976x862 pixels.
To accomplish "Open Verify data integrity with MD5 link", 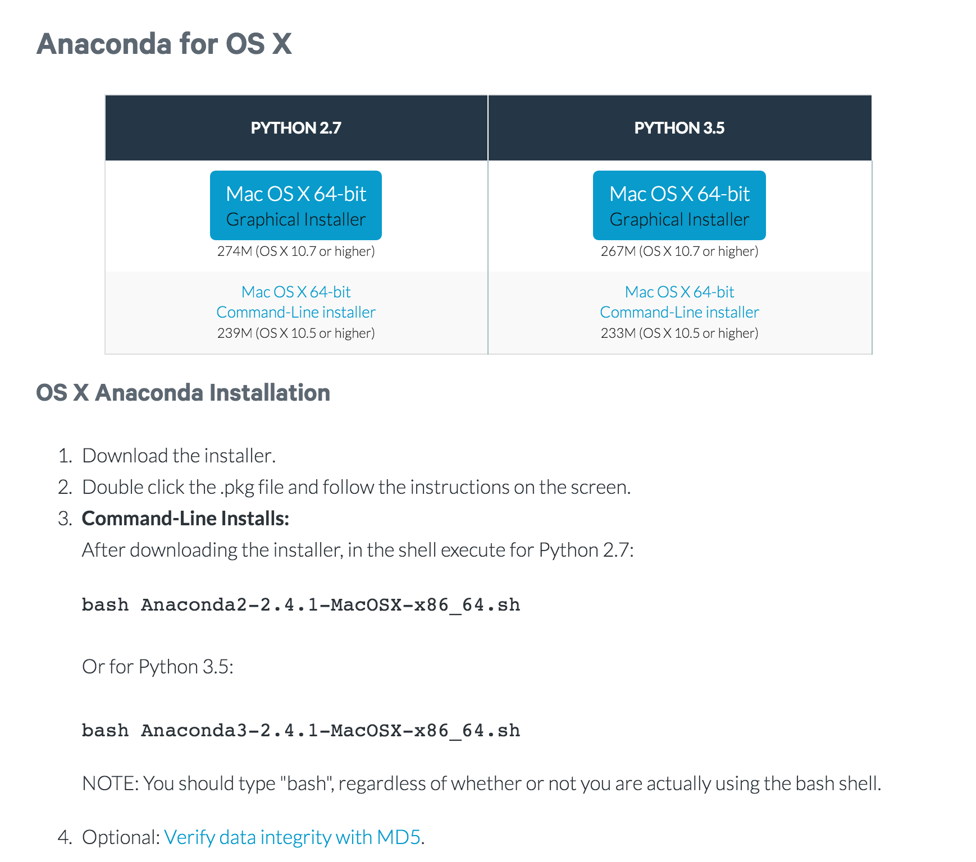I will tap(292, 837).
